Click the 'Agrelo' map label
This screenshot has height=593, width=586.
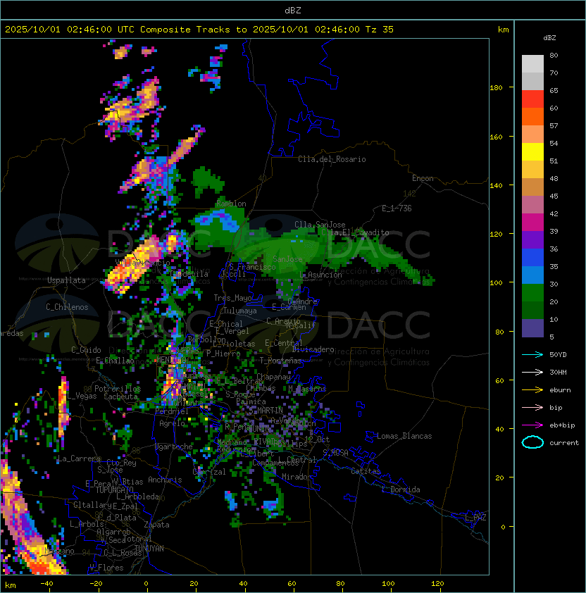172,423
